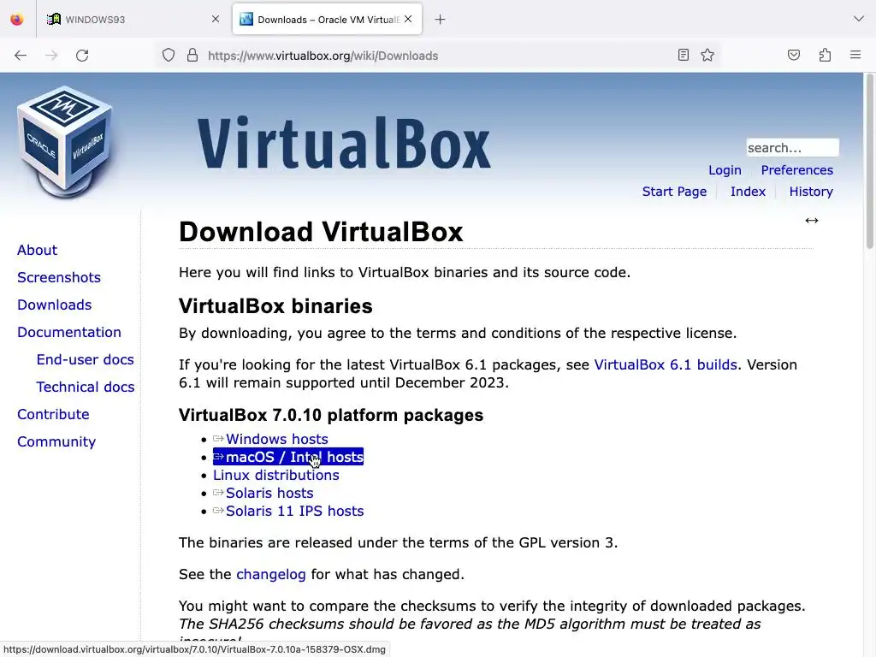Open Technical docs sidebar link

click(x=85, y=388)
